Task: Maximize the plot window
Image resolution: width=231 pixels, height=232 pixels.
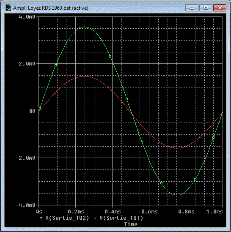Action: (206, 8)
